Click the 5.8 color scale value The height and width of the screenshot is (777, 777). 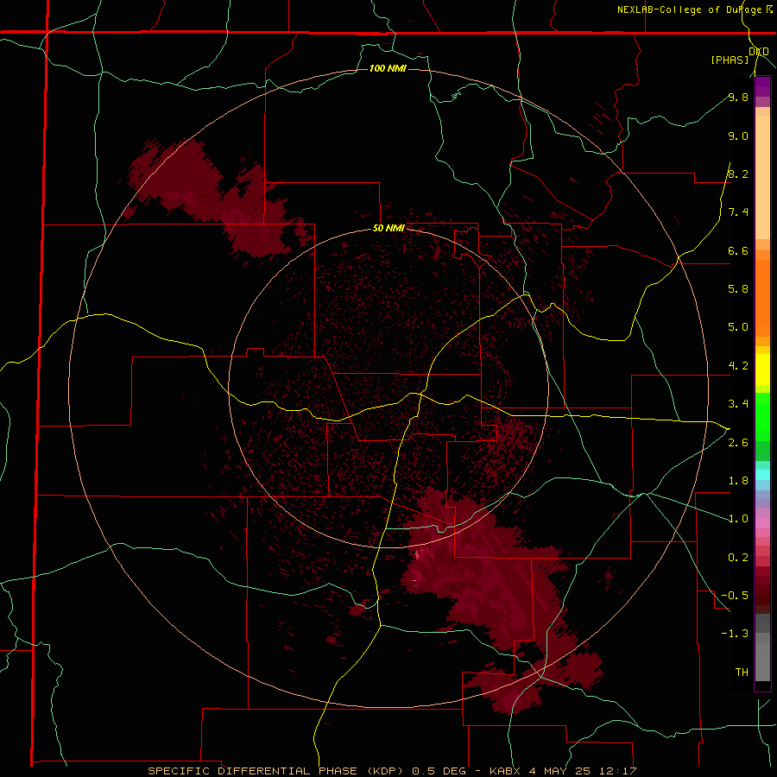tap(738, 289)
